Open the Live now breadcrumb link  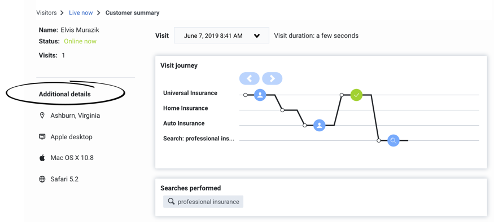(x=81, y=13)
